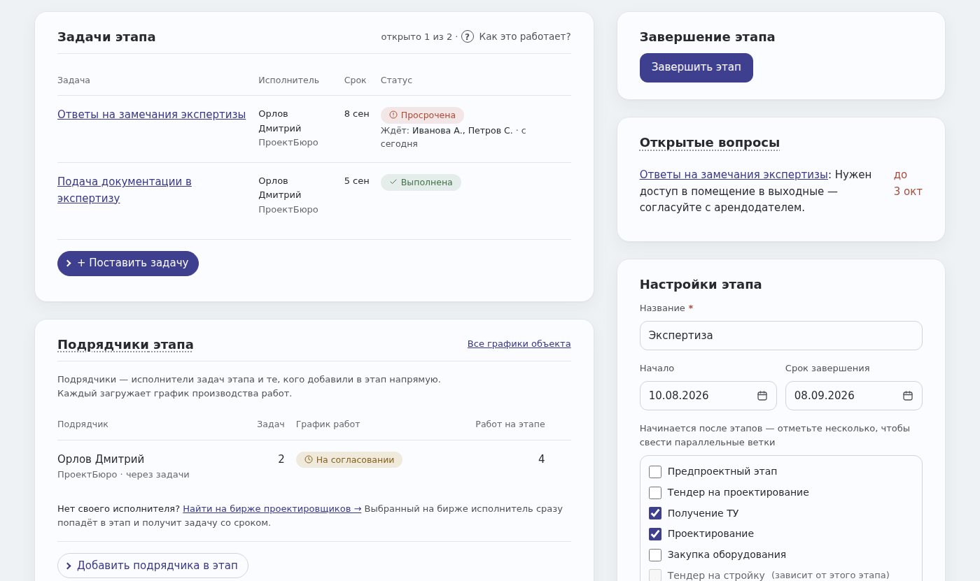Image resolution: width=980 pixels, height=581 pixels.
Task: Click the до 3 окт deadline
Action: click(x=908, y=183)
